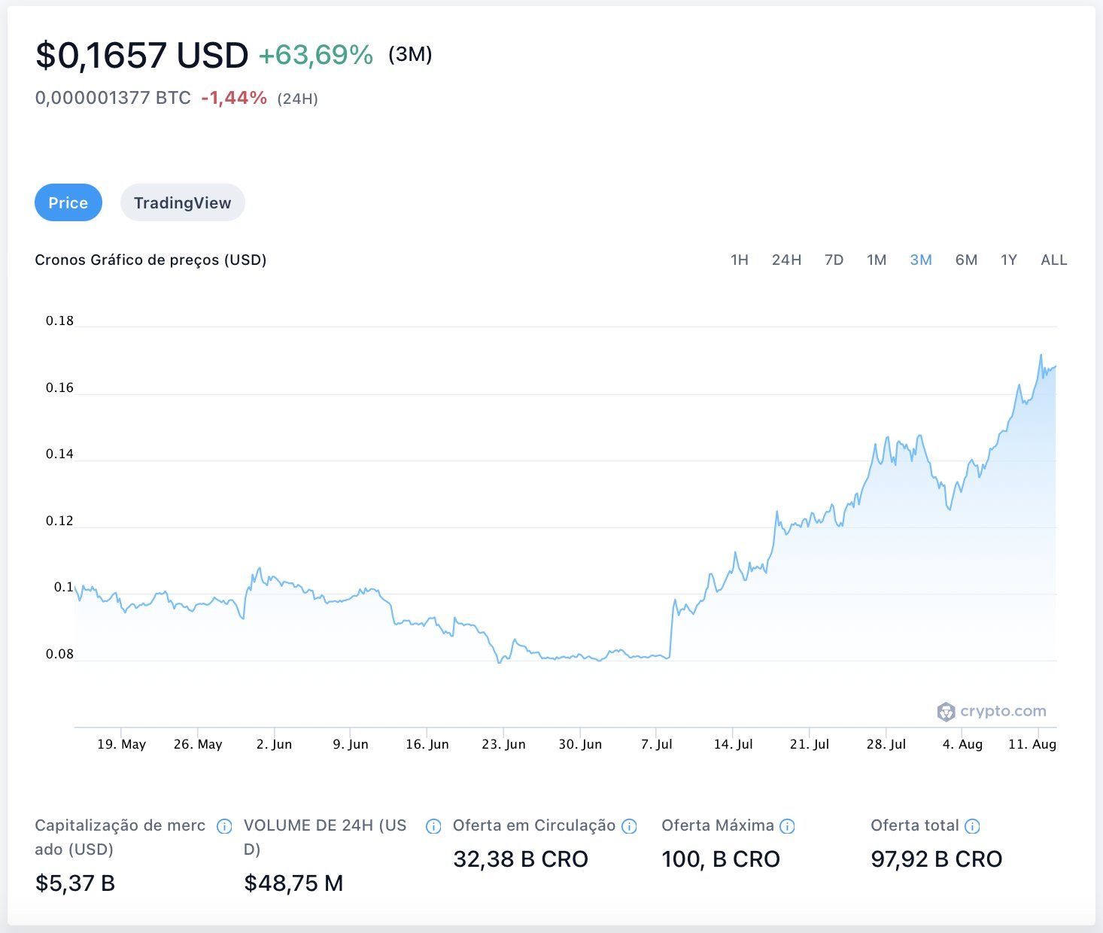Image resolution: width=1103 pixels, height=933 pixels.
Task: Open the TradingView chart tab
Action: point(182,202)
